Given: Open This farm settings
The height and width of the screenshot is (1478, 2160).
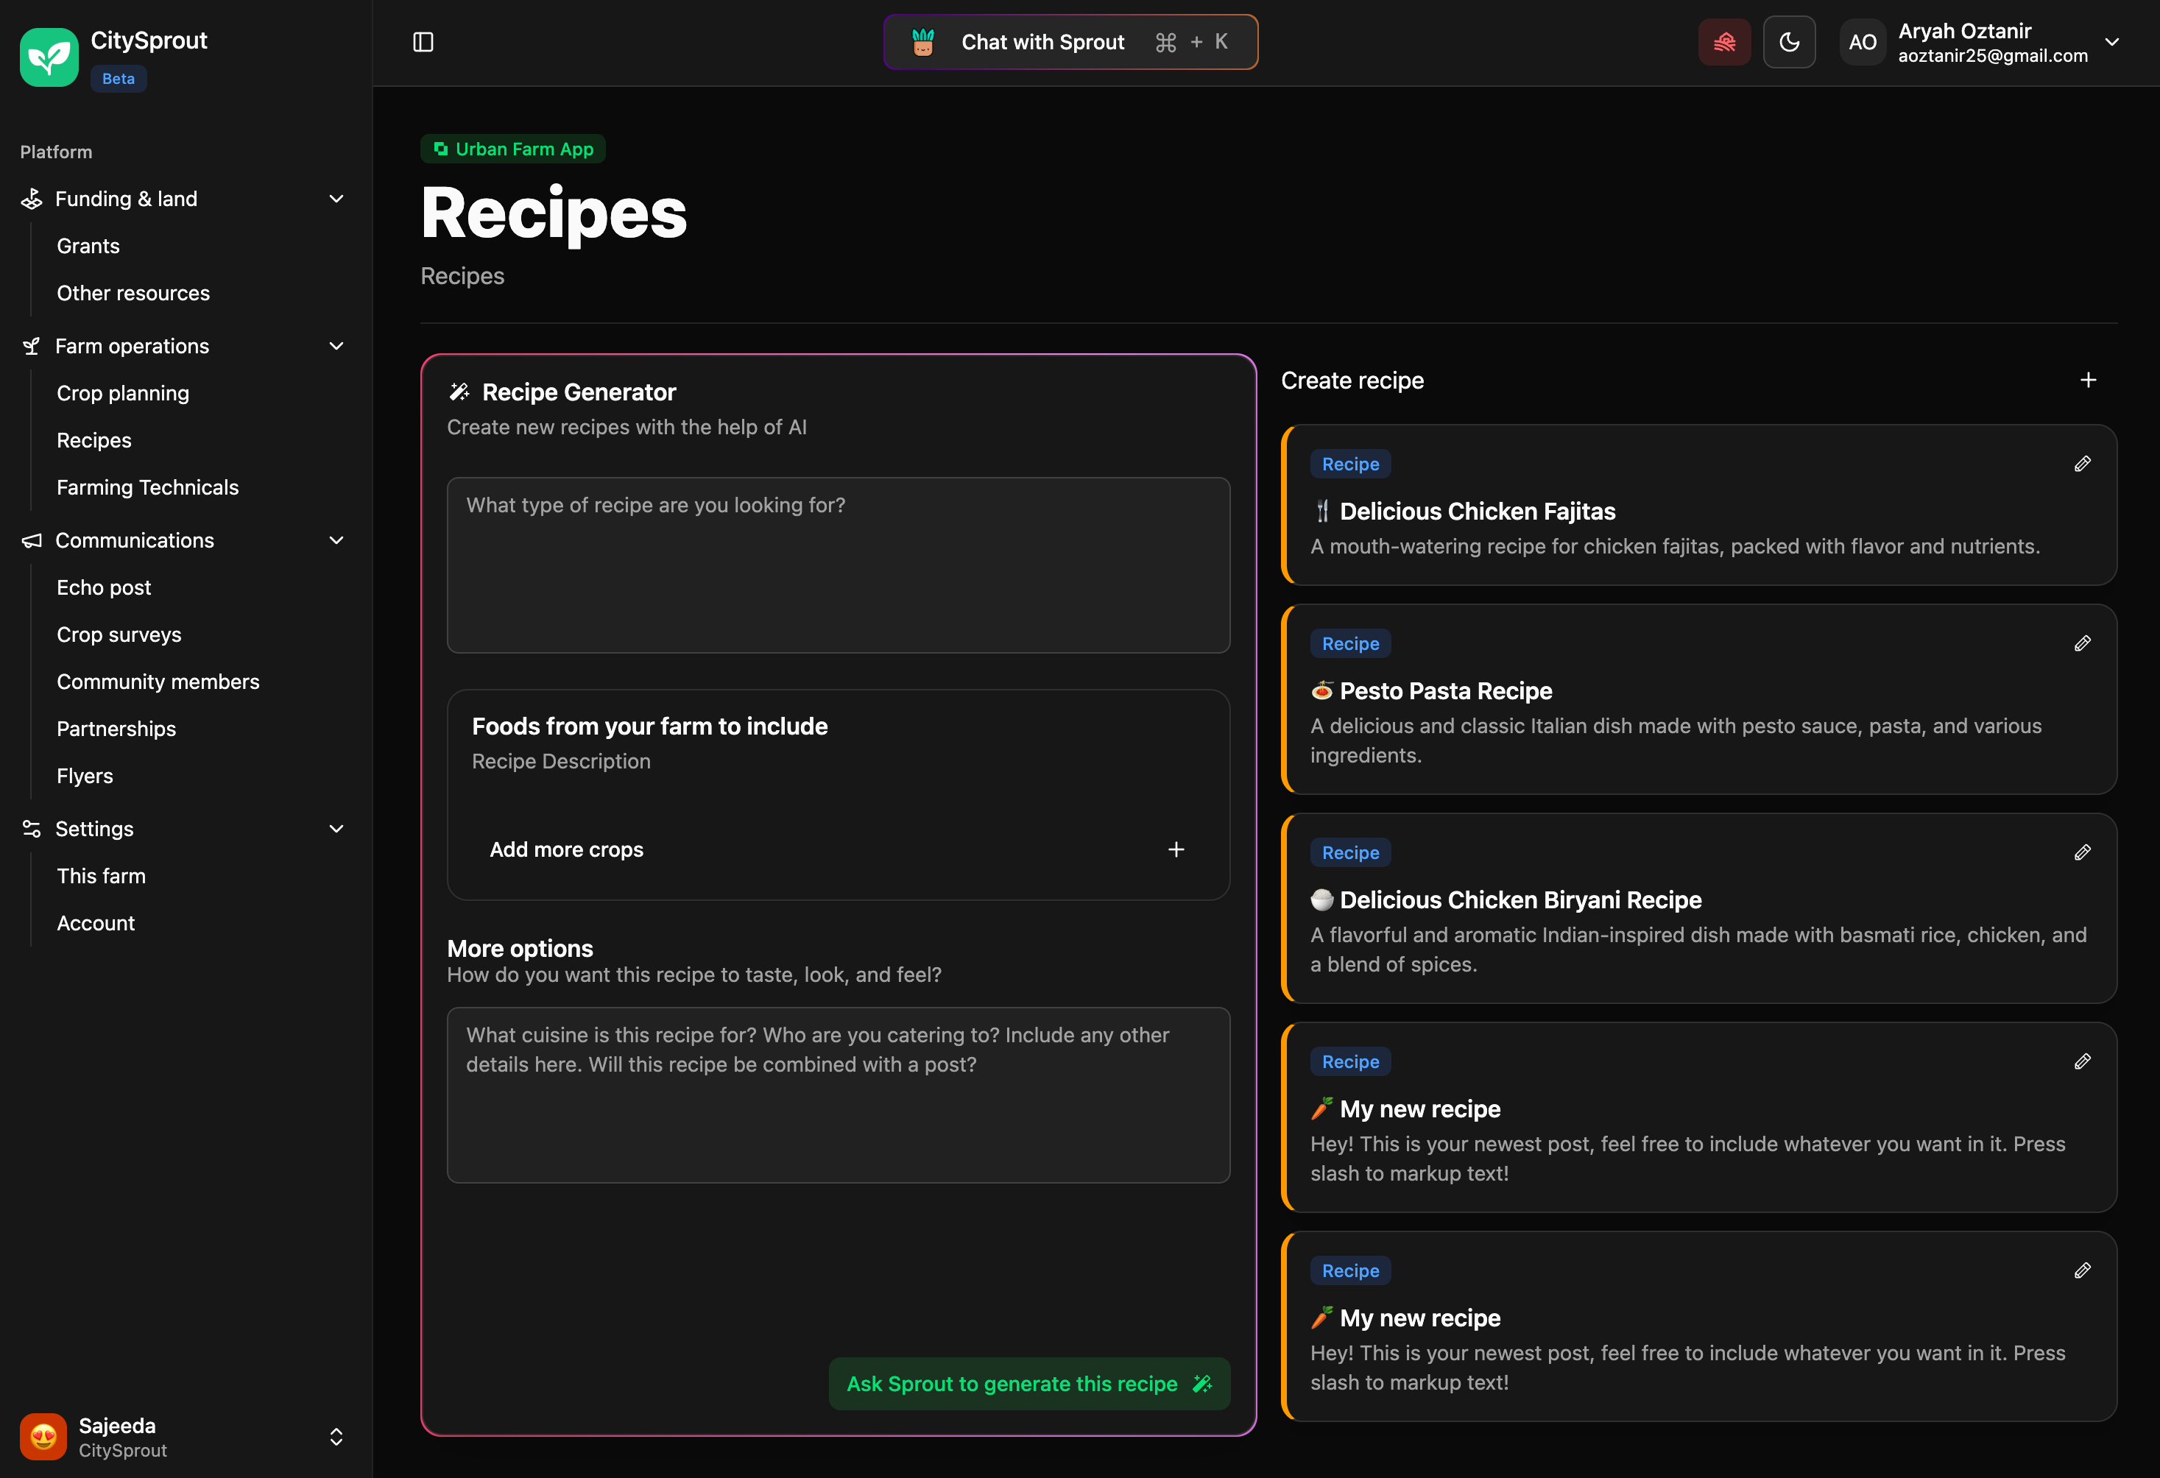Looking at the screenshot, I should (102, 876).
